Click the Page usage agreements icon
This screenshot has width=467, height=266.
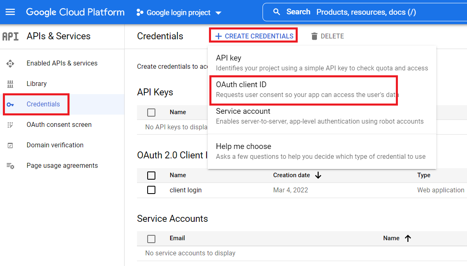[10, 166]
